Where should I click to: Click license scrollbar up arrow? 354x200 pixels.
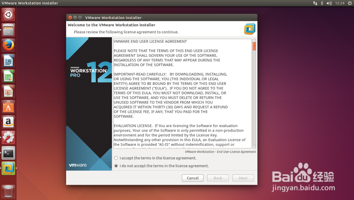tap(254, 41)
